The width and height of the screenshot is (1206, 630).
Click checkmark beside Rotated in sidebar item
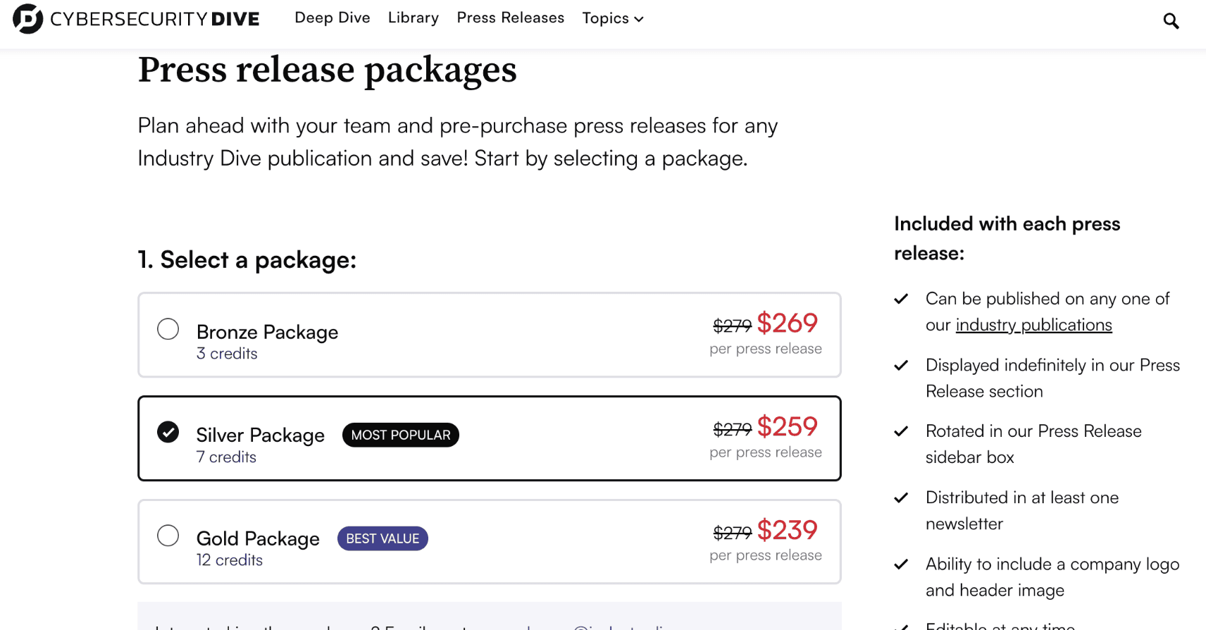901,431
